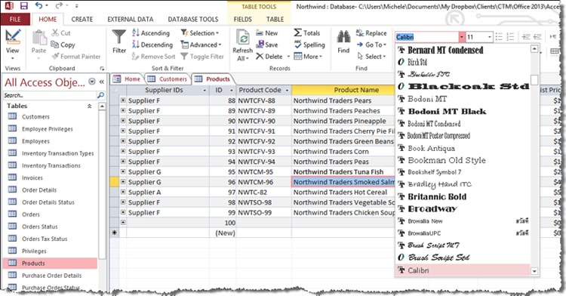
Task: Switch to the TABLE ribbon tab
Action: (x=275, y=19)
